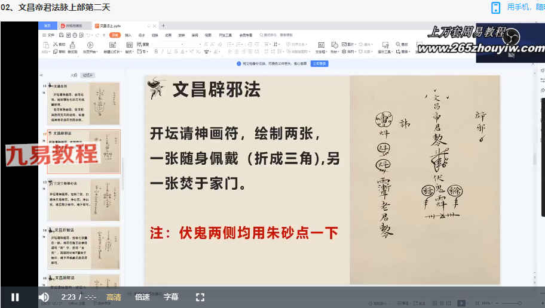
Task: Toggle italic text formatting
Action: click(163, 51)
